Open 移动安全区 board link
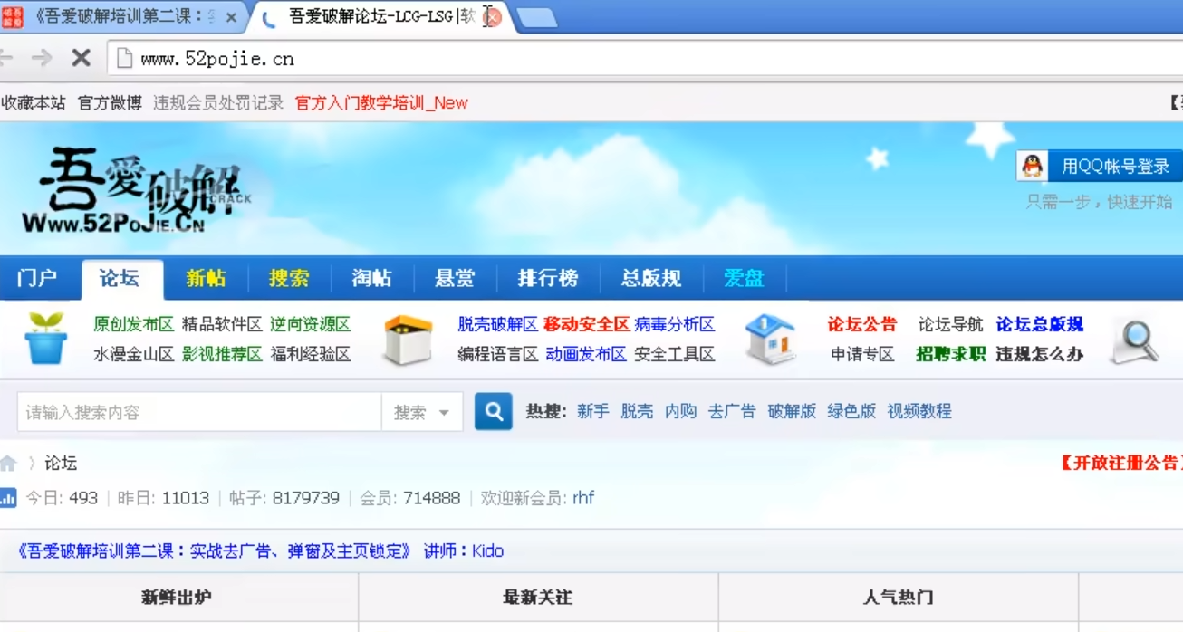The height and width of the screenshot is (632, 1183). coord(587,324)
